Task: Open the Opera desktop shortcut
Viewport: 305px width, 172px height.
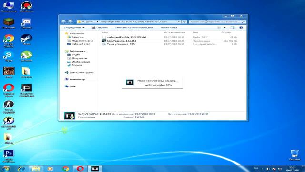Action: pyautogui.click(x=9, y=90)
